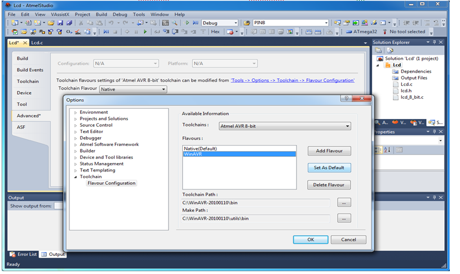Follow the Tools Options Toolchain Flavour Configuration link
This screenshot has height=274, width=460.
[293, 81]
